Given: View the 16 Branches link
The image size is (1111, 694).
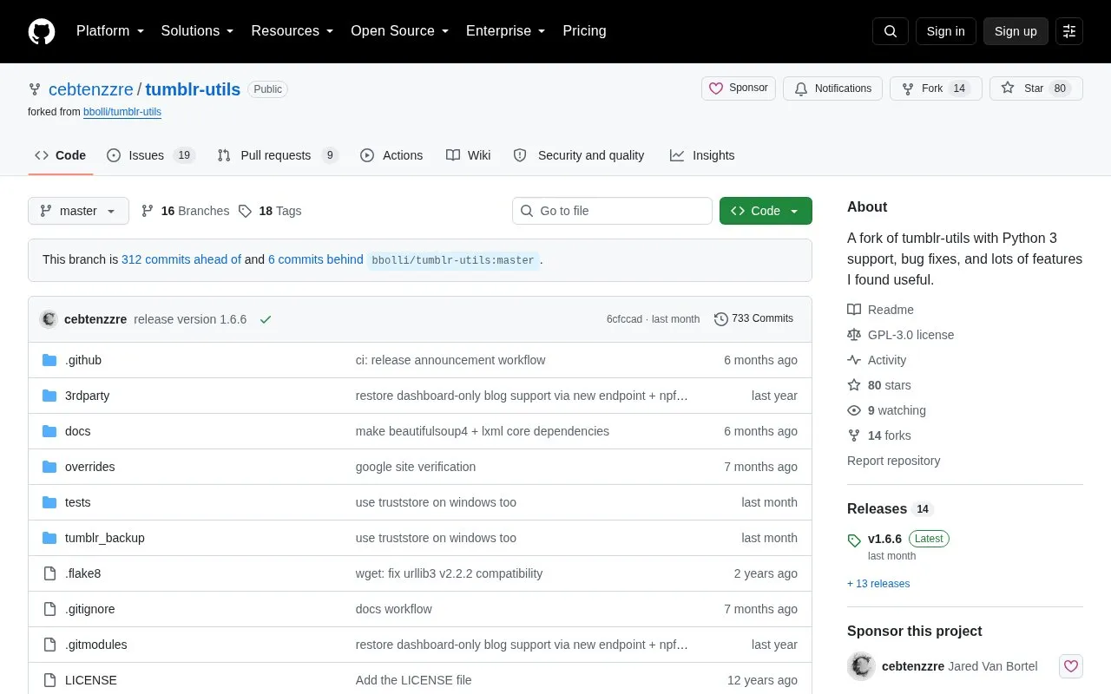Looking at the screenshot, I should tap(185, 211).
